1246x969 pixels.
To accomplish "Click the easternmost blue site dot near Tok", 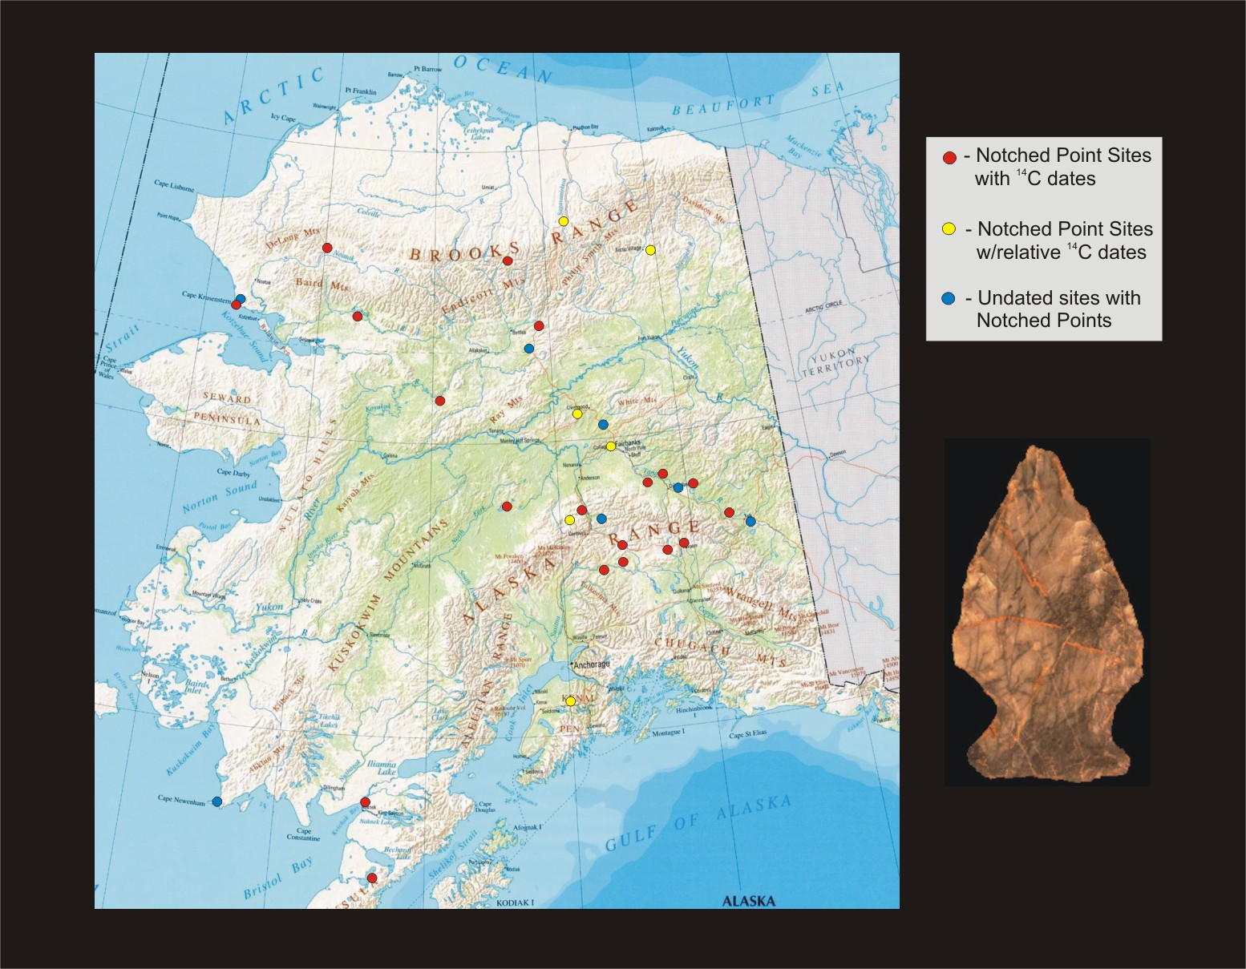I will click(x=750, y=522).
